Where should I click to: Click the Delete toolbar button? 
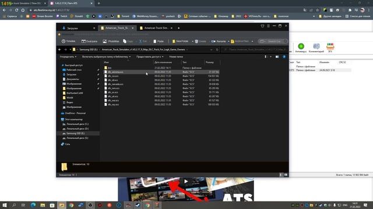[x=200, y=41]
